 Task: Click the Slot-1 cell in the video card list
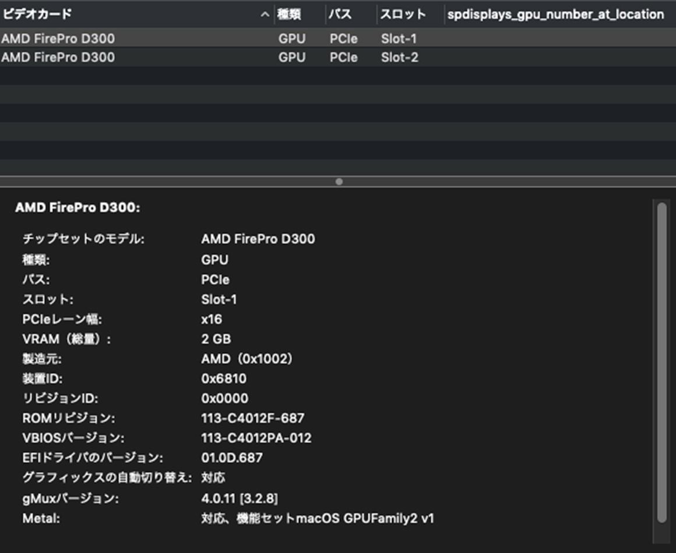[399, 38]
